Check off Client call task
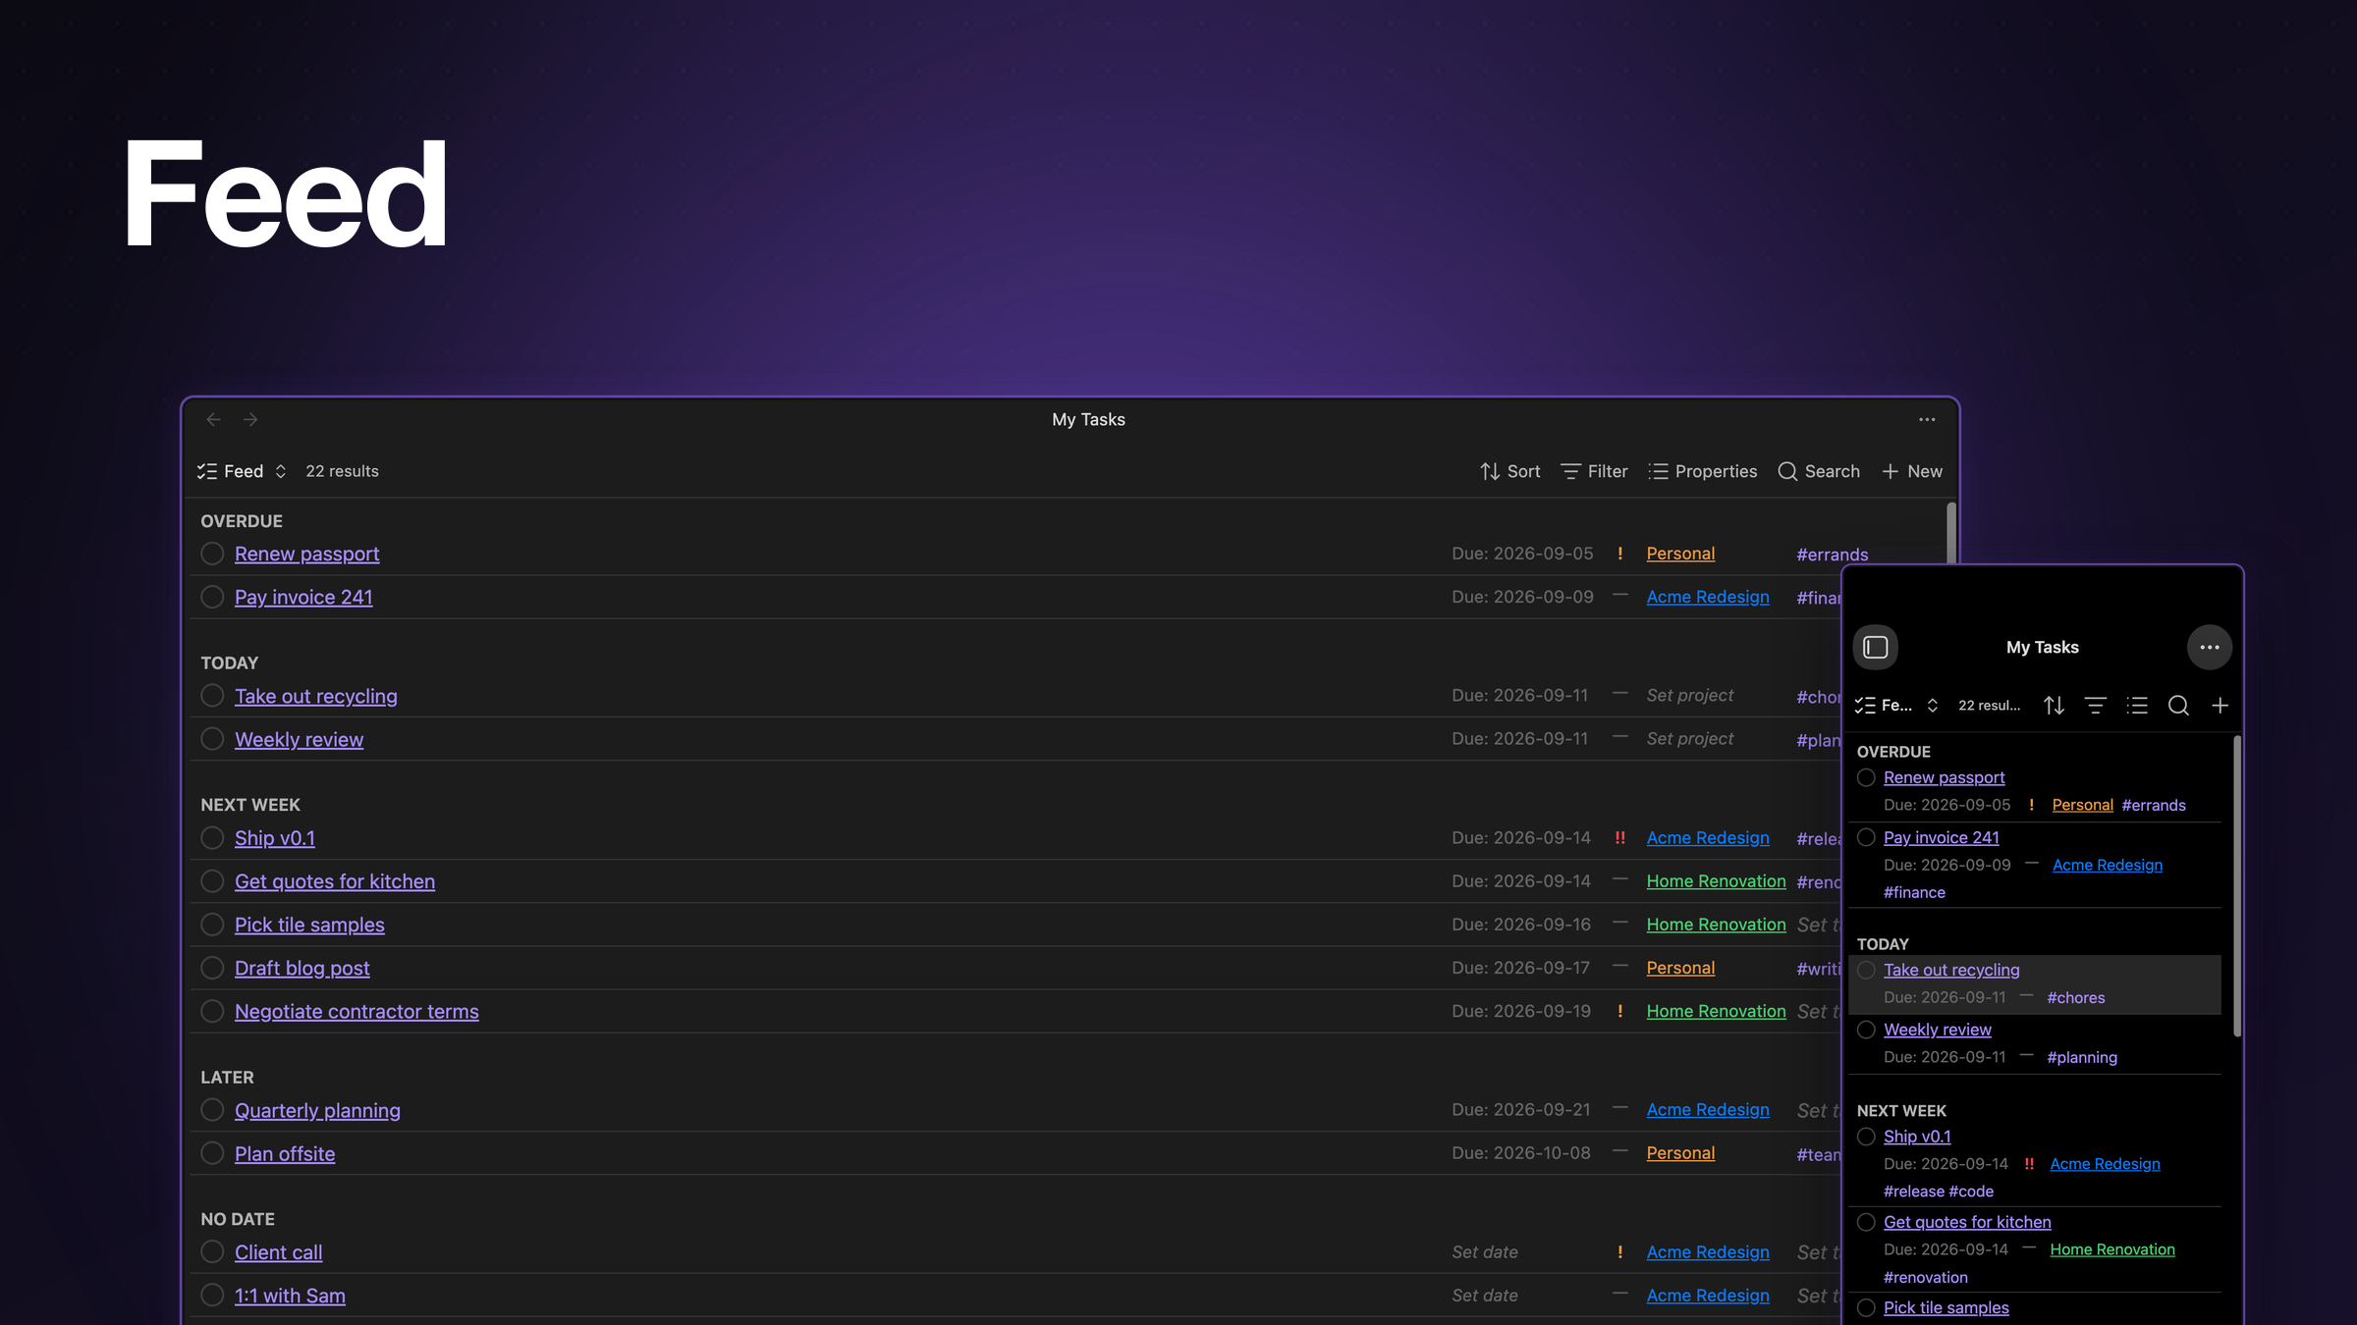 tap(212, 1252)
